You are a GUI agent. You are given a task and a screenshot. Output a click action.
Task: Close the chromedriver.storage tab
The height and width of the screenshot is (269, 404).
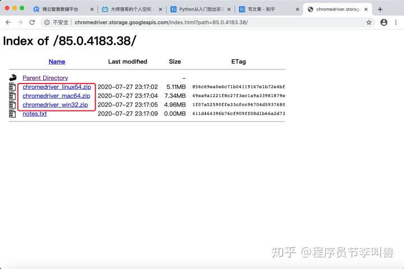[366, 10]
